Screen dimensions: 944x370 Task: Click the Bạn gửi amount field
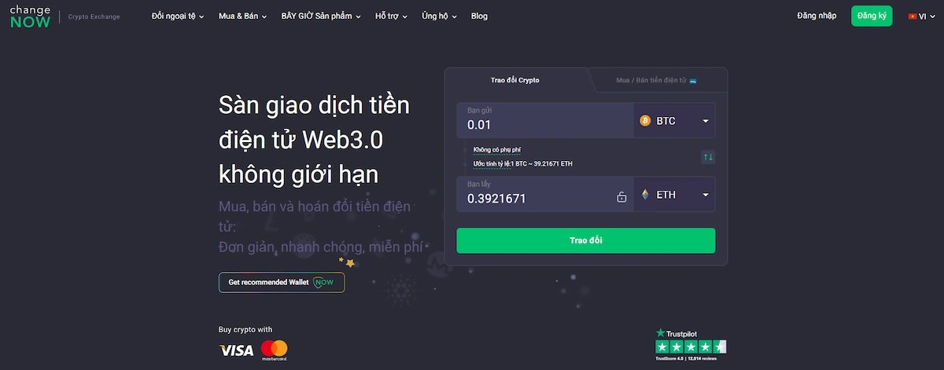tap(544, 121)
